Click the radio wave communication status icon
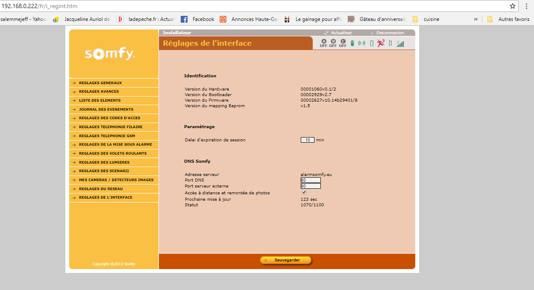 [362, 43]
